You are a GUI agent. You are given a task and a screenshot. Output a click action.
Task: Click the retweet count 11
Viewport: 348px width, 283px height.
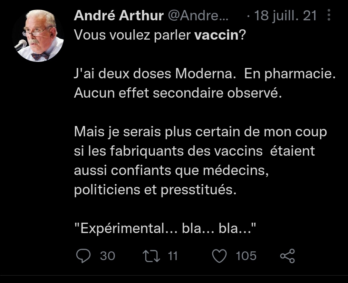point(173,256)
